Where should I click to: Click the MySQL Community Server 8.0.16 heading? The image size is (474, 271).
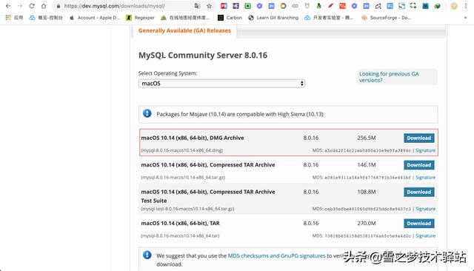click(x=203, y=56)
